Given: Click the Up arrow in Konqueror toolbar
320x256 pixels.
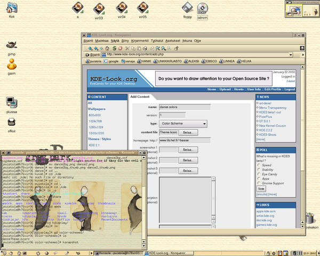Looking at the screenshot, I should coord(90,49).
